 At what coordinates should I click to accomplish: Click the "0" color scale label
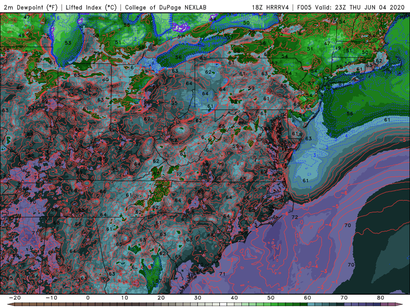(88, 298)
